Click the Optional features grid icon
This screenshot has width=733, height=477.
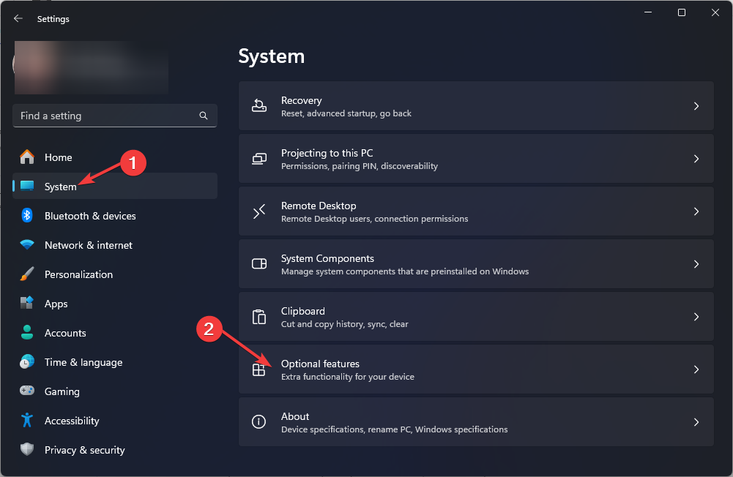[x=258, y=370]
